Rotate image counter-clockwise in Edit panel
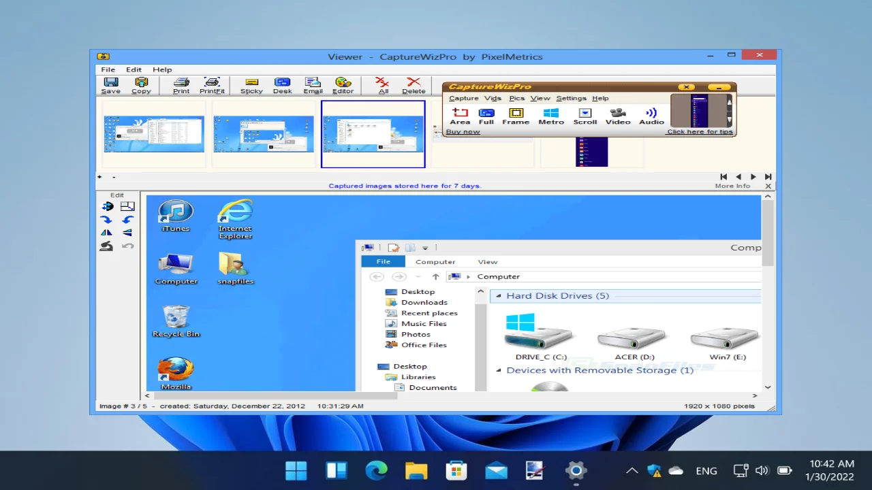Image resolution: width=872 pixels, height=490 pixels. [127, 220]
